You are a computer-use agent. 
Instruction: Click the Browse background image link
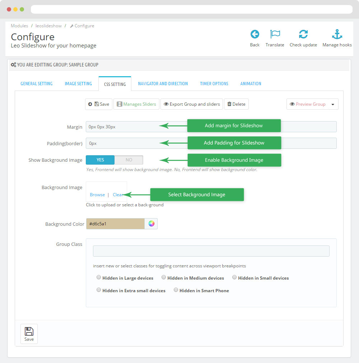click(97, 195)
